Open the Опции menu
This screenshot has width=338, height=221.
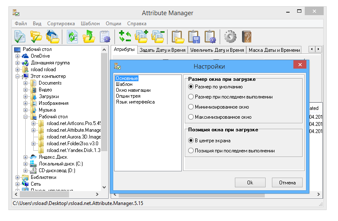point(113,24)
